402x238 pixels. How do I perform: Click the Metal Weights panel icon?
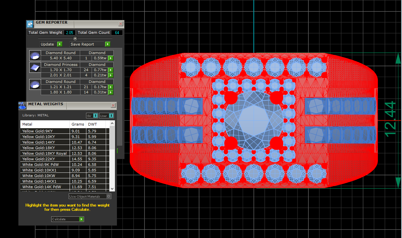point(22,105)
